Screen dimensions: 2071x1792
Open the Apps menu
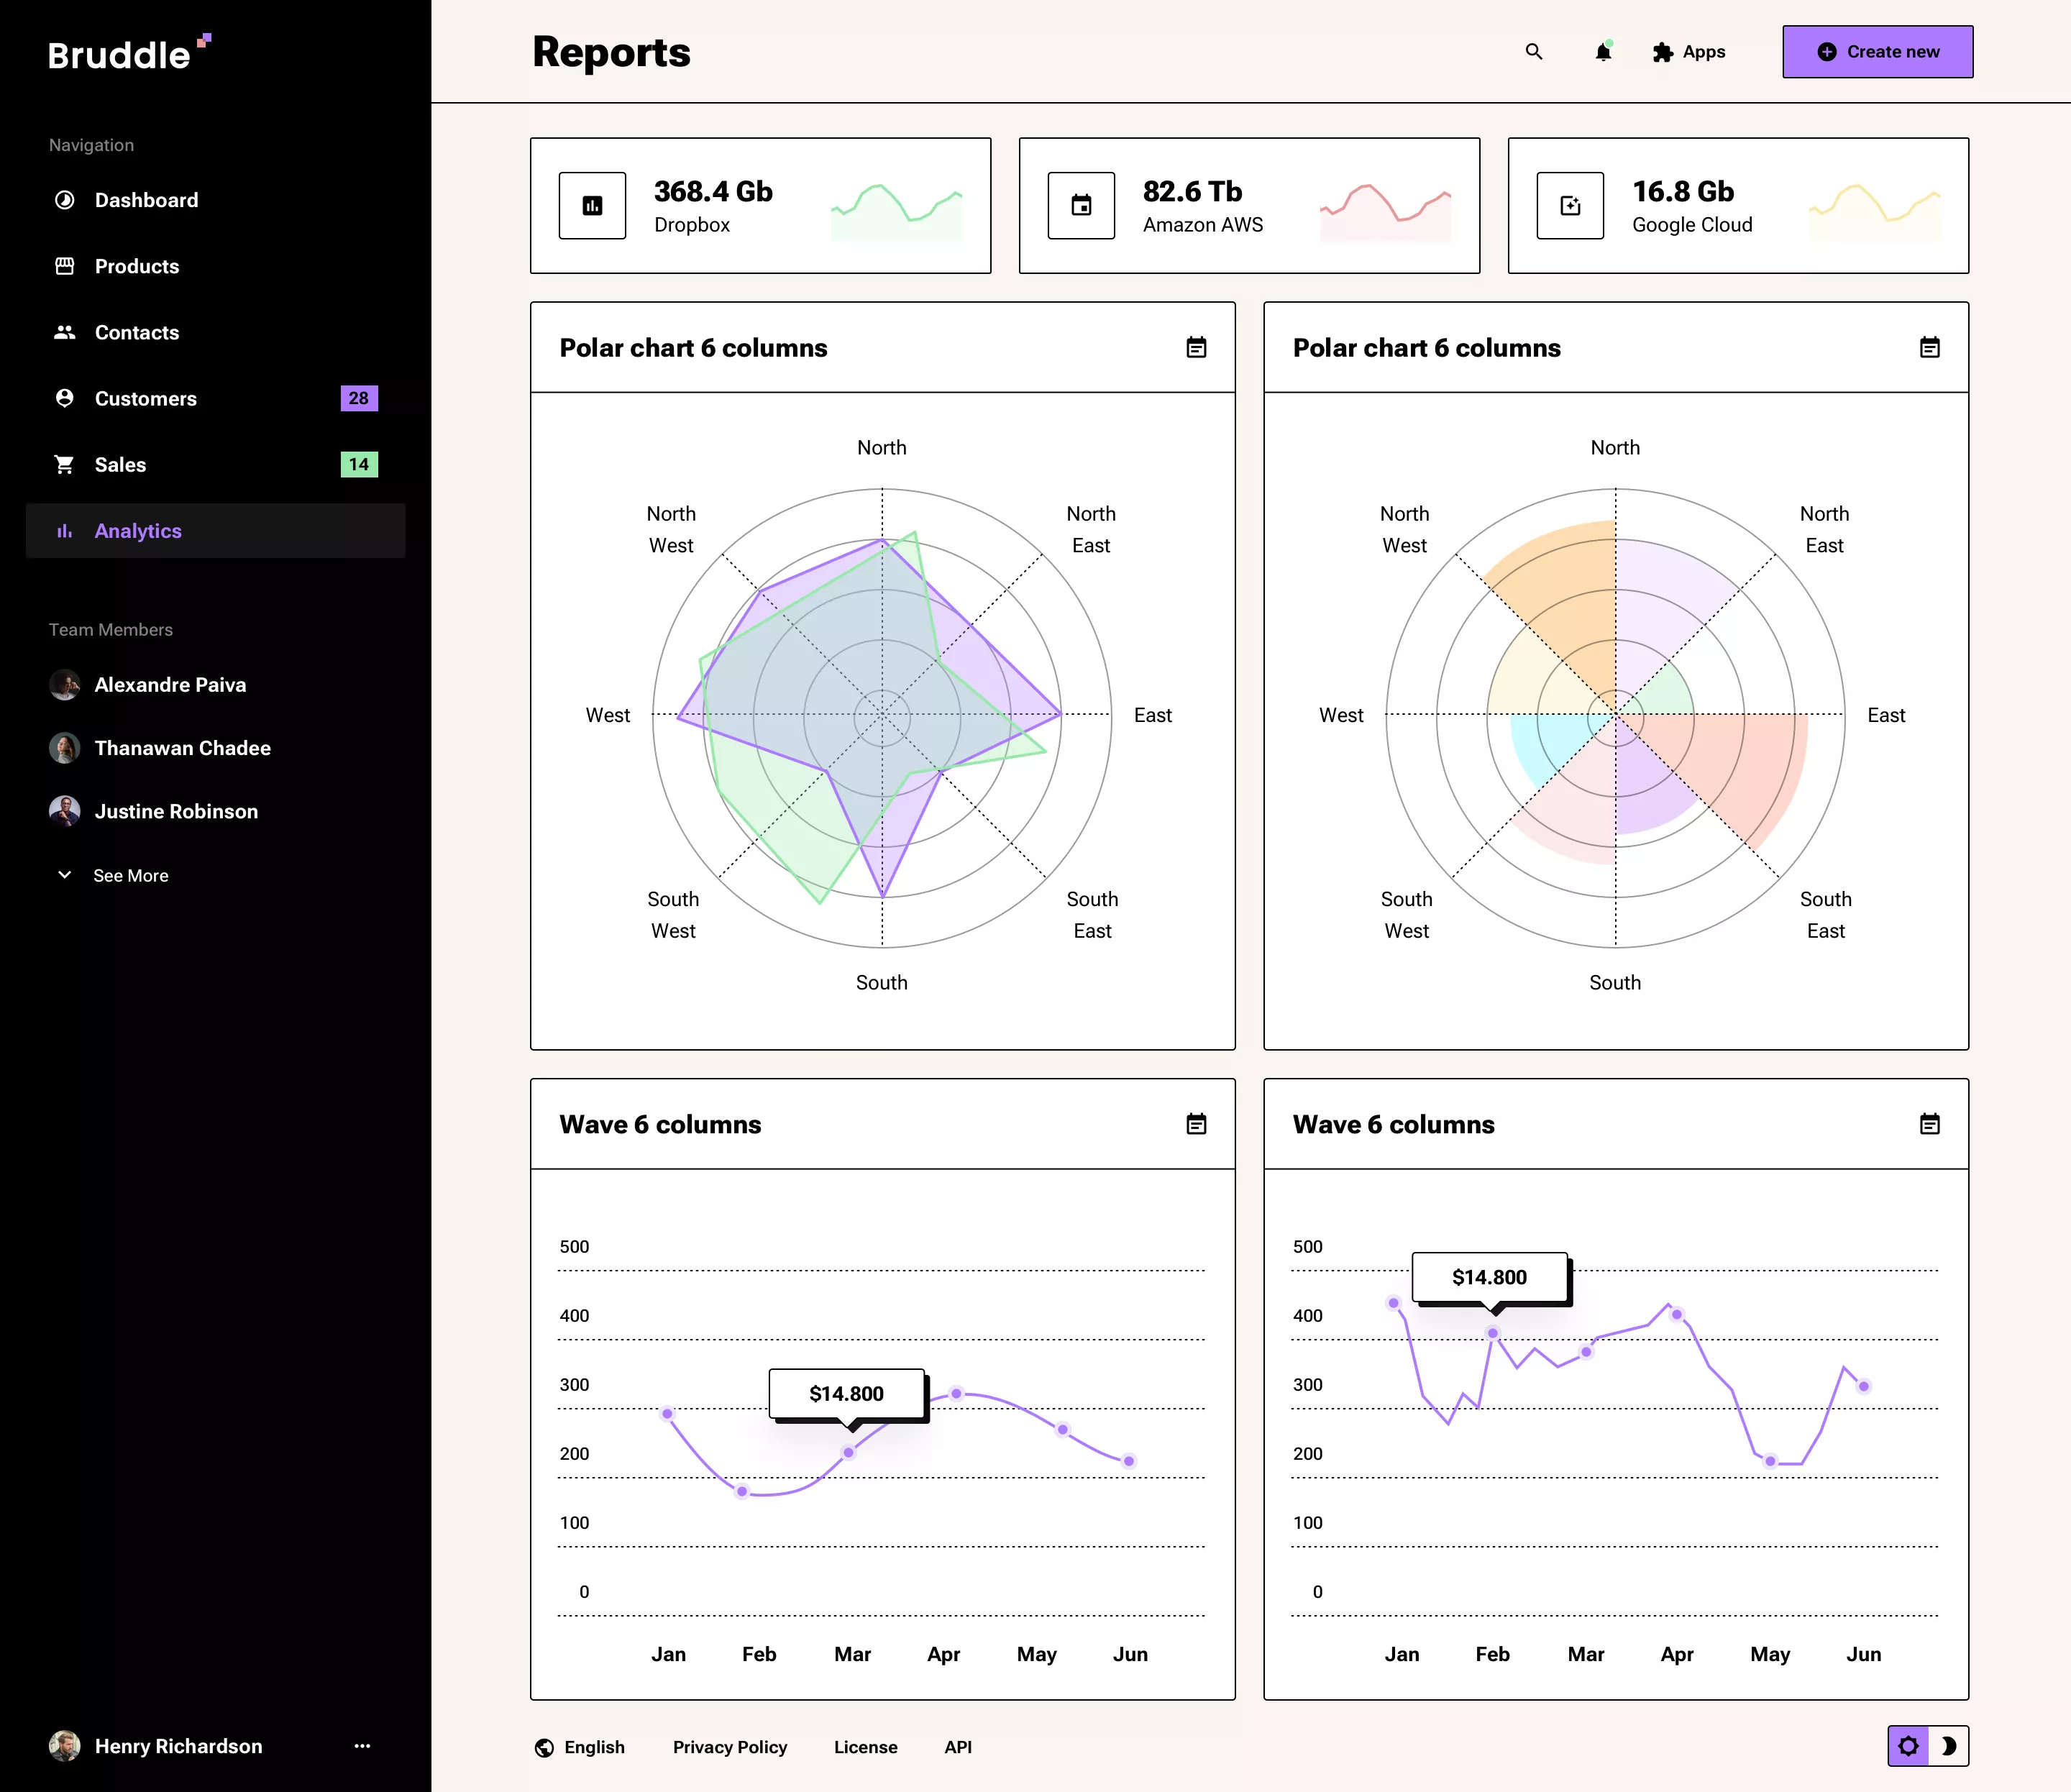point(1689,52)
